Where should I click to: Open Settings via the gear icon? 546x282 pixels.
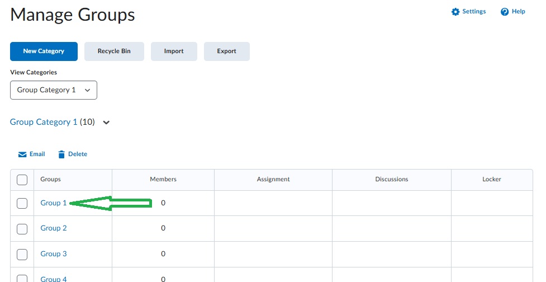(x=455, y=12)
